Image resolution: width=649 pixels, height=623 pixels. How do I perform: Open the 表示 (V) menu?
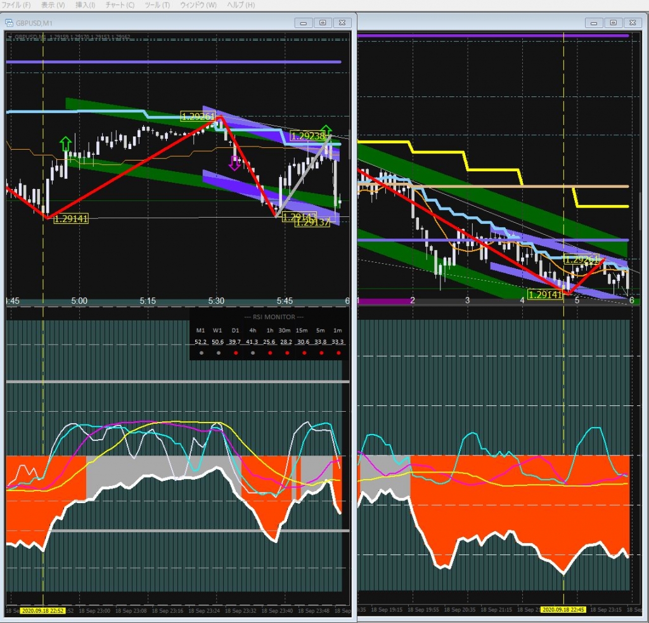point(53,5)
